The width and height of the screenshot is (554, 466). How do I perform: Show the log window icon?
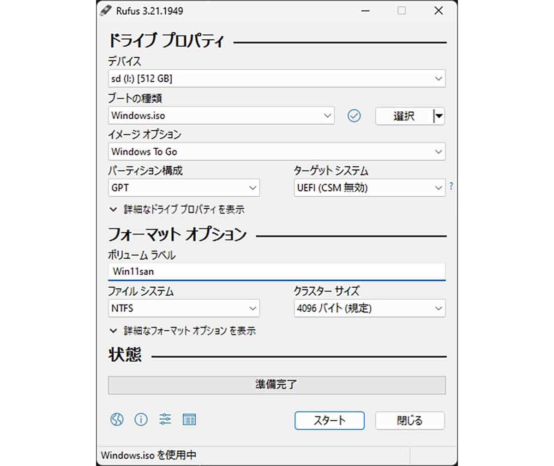(x=189, y=419)
